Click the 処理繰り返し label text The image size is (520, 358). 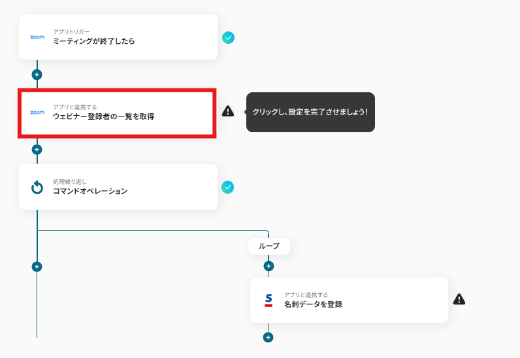click(70, 182)
